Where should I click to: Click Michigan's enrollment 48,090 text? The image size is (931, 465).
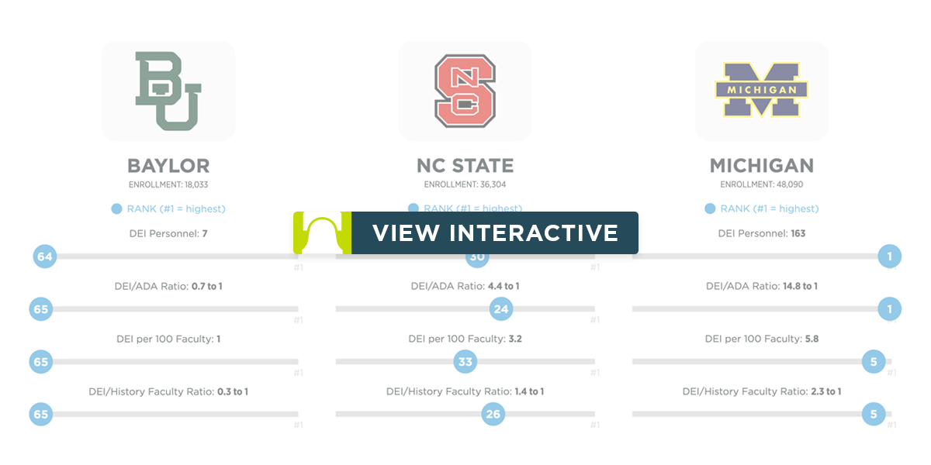(762, 184)
